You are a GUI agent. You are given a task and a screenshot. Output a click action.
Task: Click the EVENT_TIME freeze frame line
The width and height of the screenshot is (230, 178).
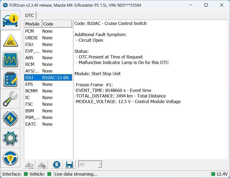click(x=113, y=90)
